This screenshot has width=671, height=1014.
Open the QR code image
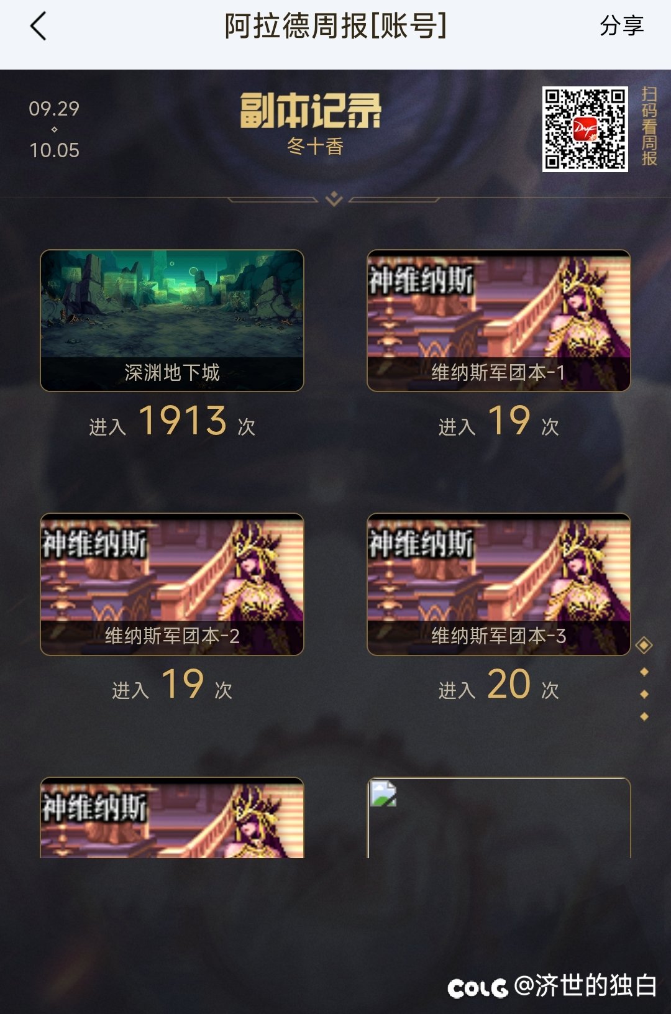tap(585, 129)
